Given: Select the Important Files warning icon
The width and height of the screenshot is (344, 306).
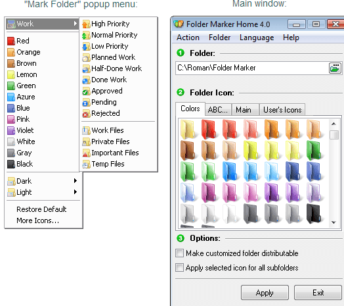Looking at the screenshot, I should click(x=86, y=153).
